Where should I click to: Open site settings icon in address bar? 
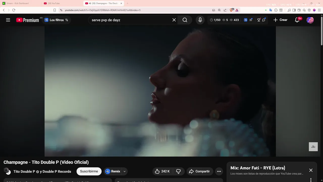(x=61, y=10)
